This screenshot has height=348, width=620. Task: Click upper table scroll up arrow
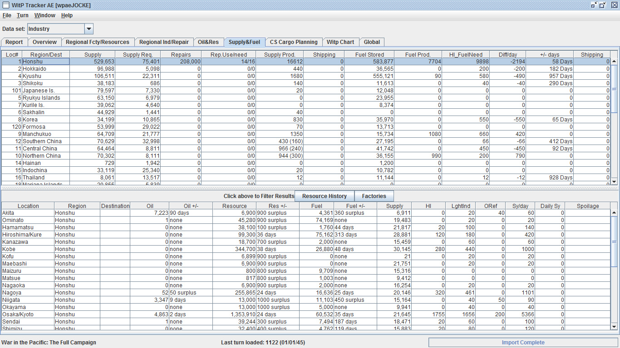(614, 62)
